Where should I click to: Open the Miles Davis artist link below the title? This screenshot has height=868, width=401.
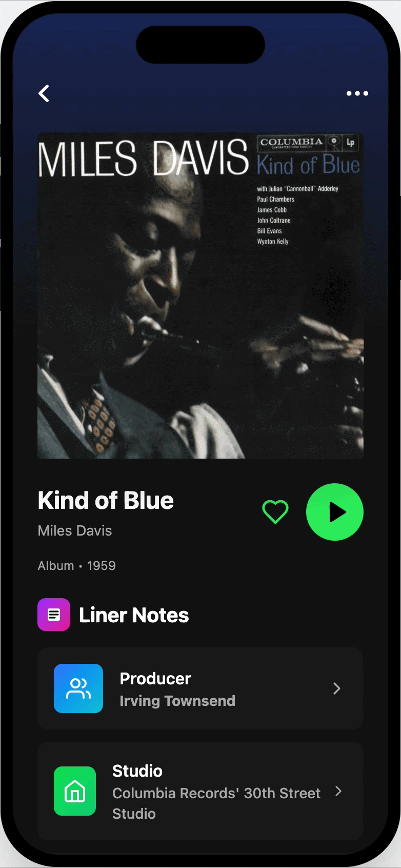(75, 530)
